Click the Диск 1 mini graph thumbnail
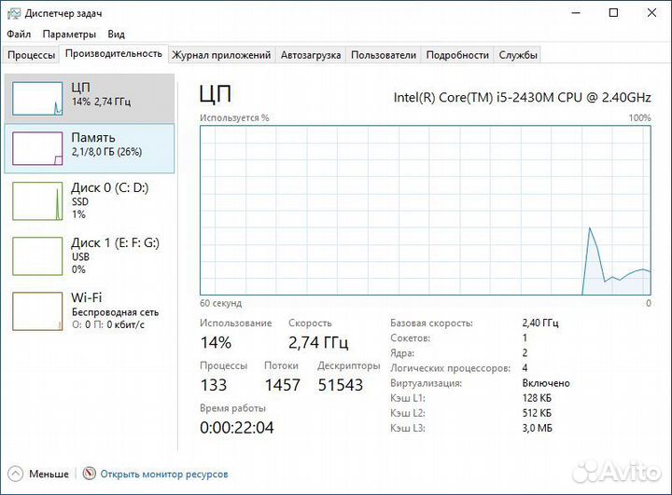This screenshot has width=672, height=495. click(37, 256)
